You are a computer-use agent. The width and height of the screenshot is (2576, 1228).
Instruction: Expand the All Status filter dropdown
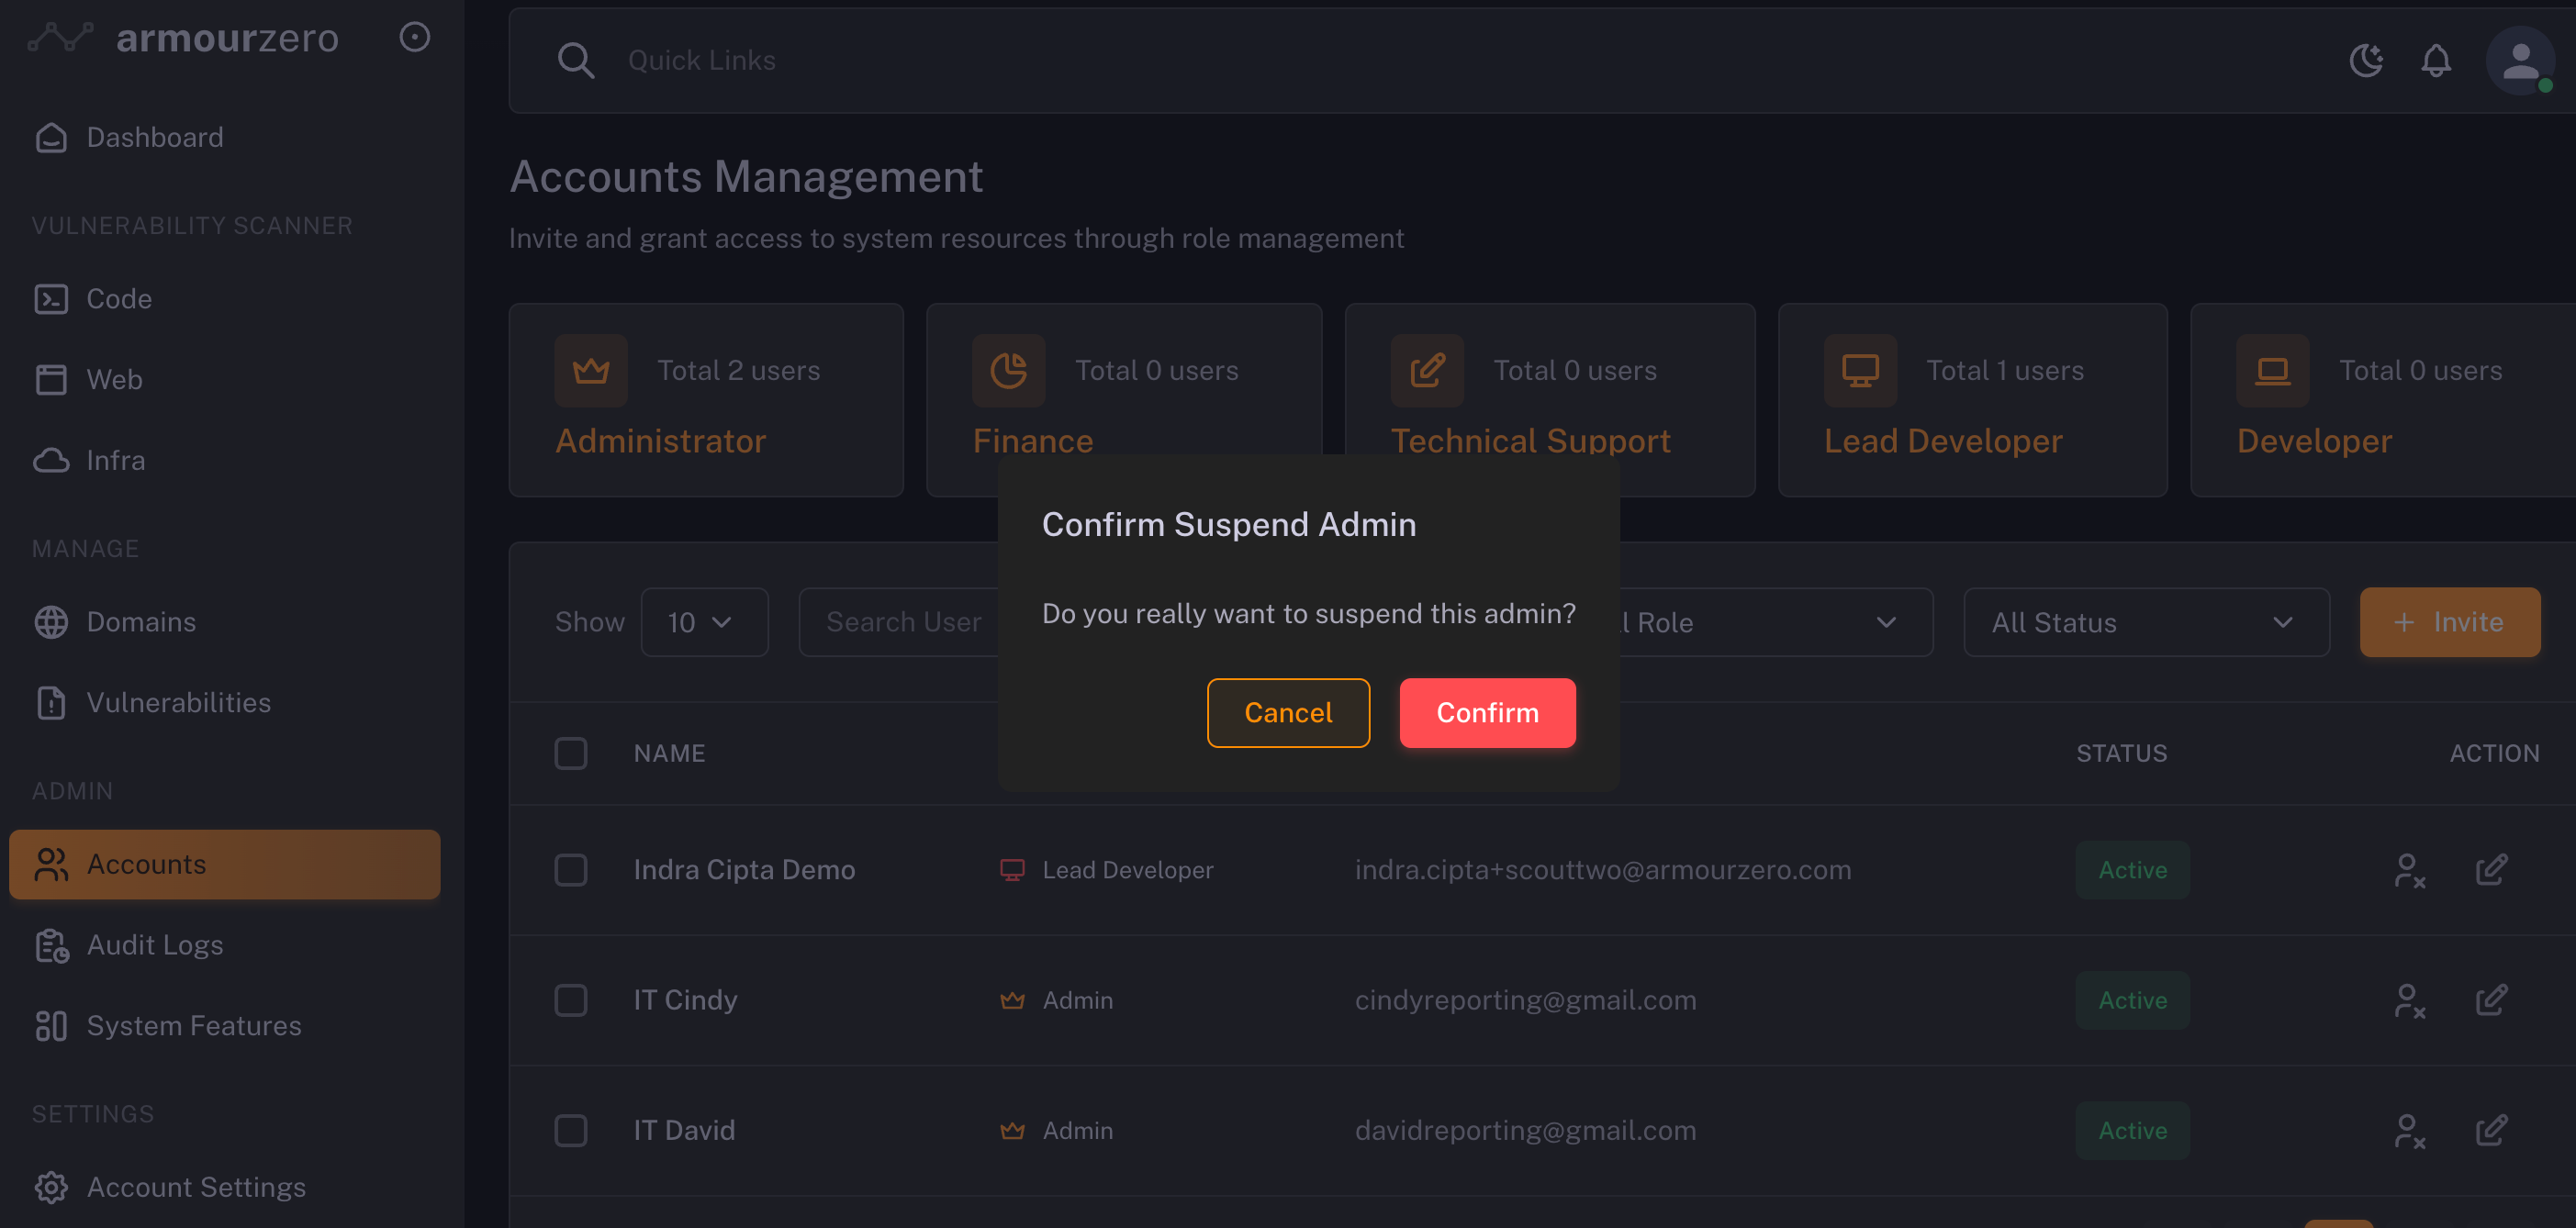click(x=2145, y=622)
